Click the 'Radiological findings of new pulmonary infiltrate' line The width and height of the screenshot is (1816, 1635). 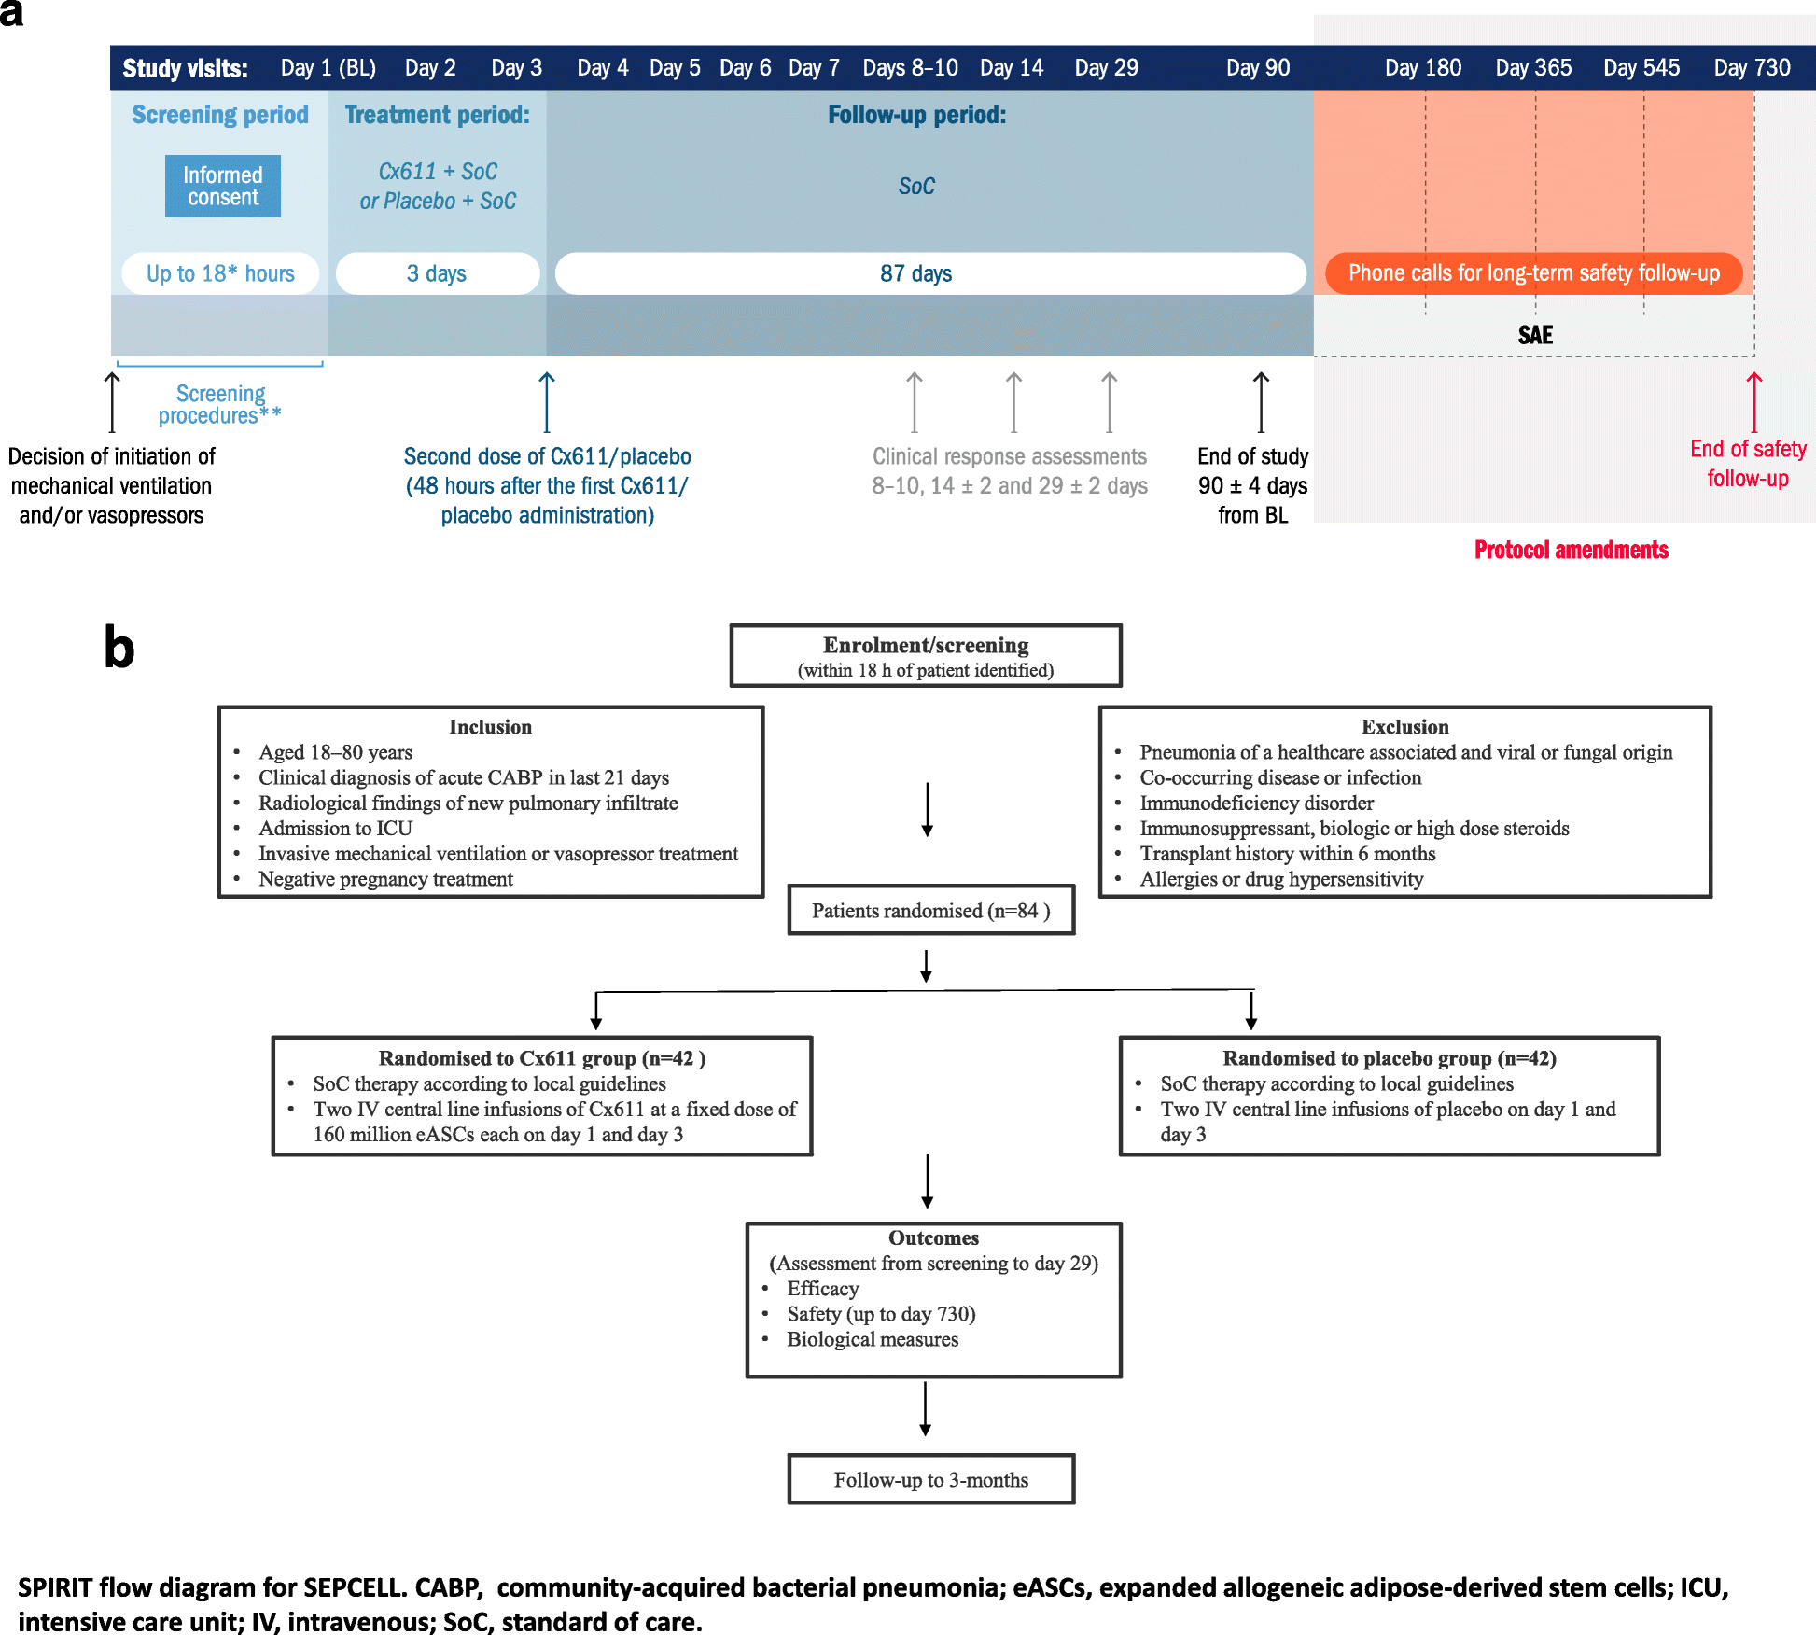point(468,803)
